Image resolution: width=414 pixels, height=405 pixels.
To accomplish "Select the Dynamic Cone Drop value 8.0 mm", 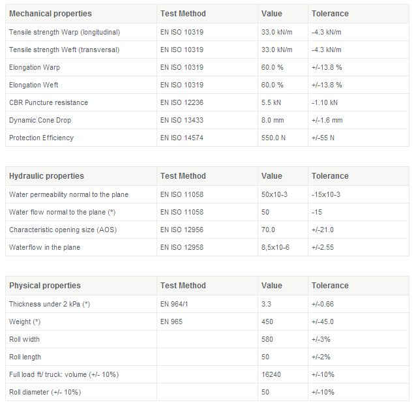I will point(272,120).
